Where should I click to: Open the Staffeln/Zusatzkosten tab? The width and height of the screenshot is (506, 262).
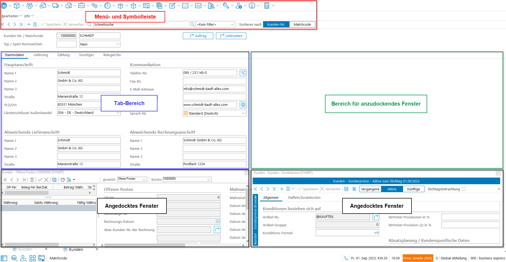click(304, 198)
